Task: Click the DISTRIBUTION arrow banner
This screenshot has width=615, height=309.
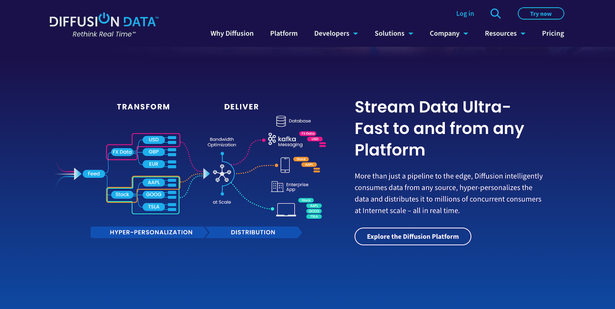Action: tap(253, 232)
